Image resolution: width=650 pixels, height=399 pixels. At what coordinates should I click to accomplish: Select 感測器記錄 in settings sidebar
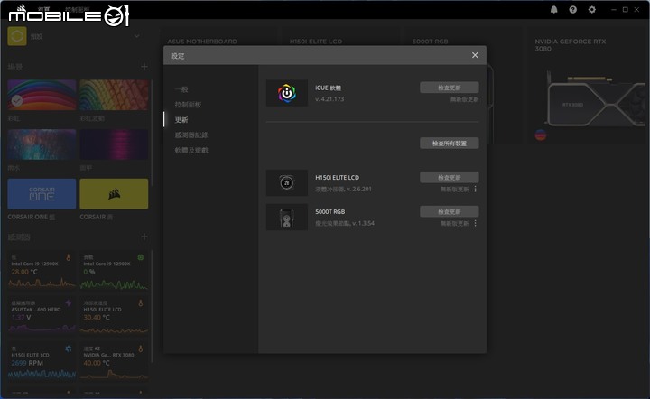[191, 135]
